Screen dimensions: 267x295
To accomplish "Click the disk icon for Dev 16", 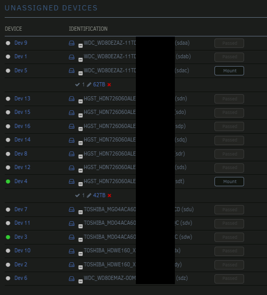I will [x=71, y=126].
